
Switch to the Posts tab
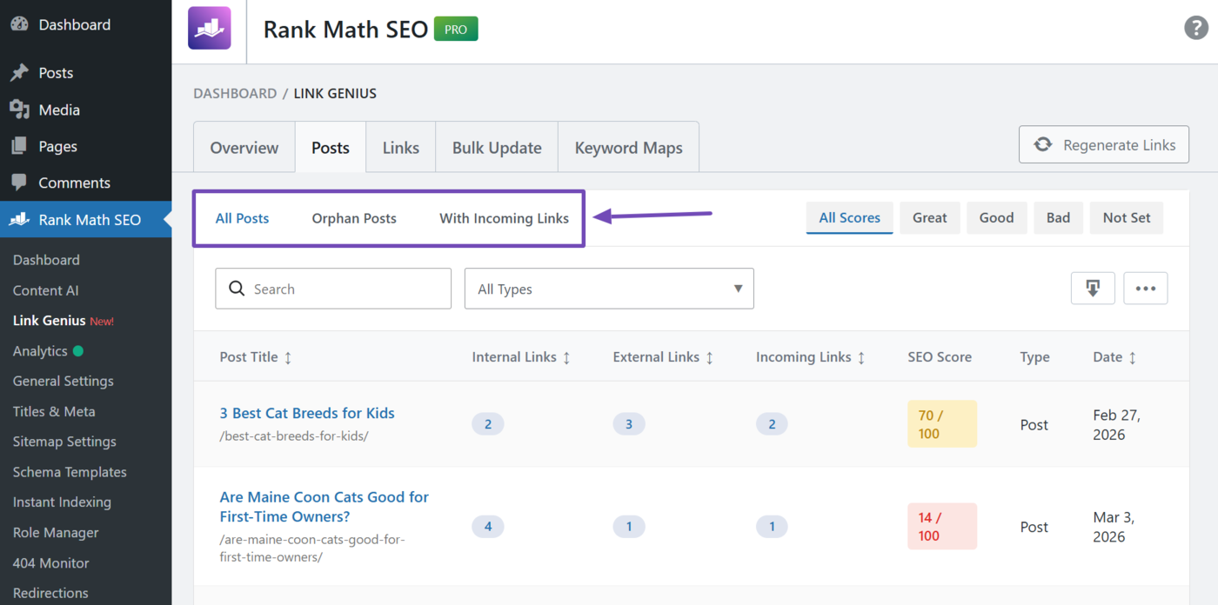[331, 148]
